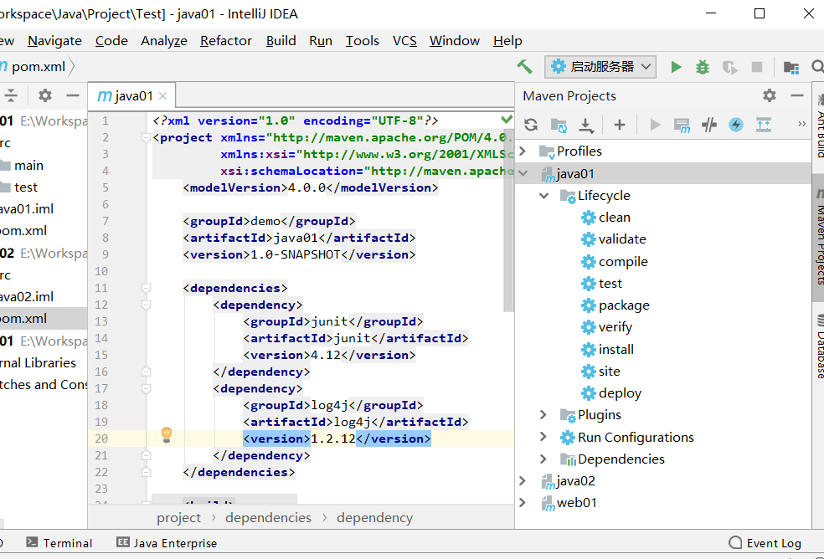
Task: Toggle Skip Tests mode in Maven toolbar
Action: 736,125
